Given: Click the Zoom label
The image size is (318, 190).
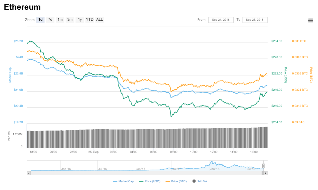Looking at the screenshot, I should pos(30,20).
